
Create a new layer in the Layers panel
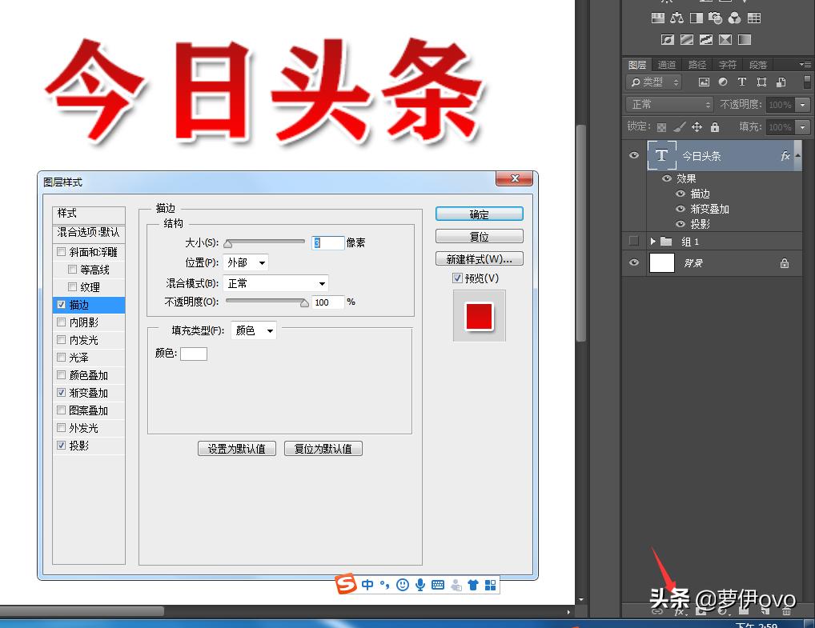(x=765, y=611)
